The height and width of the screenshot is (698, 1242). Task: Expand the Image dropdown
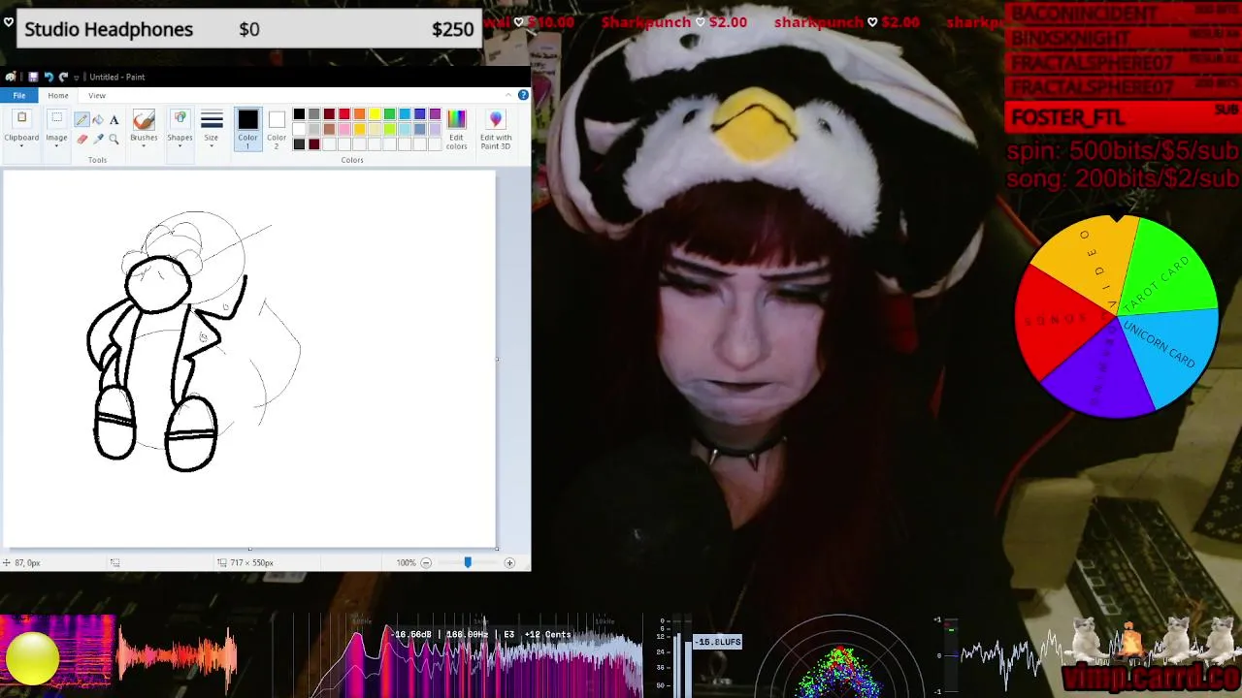point(56,146)
